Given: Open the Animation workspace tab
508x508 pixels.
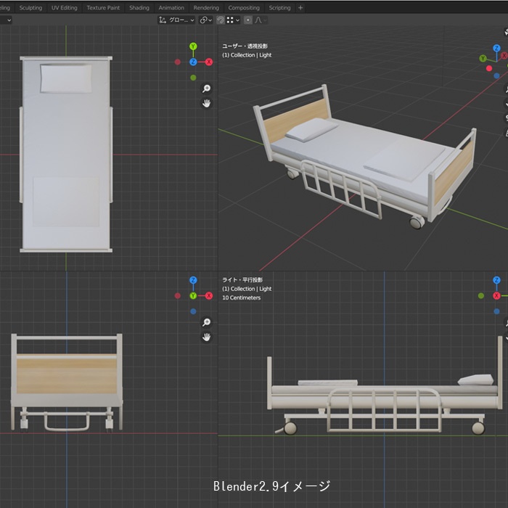Looking at the screenshot, I should coord(171,8).
